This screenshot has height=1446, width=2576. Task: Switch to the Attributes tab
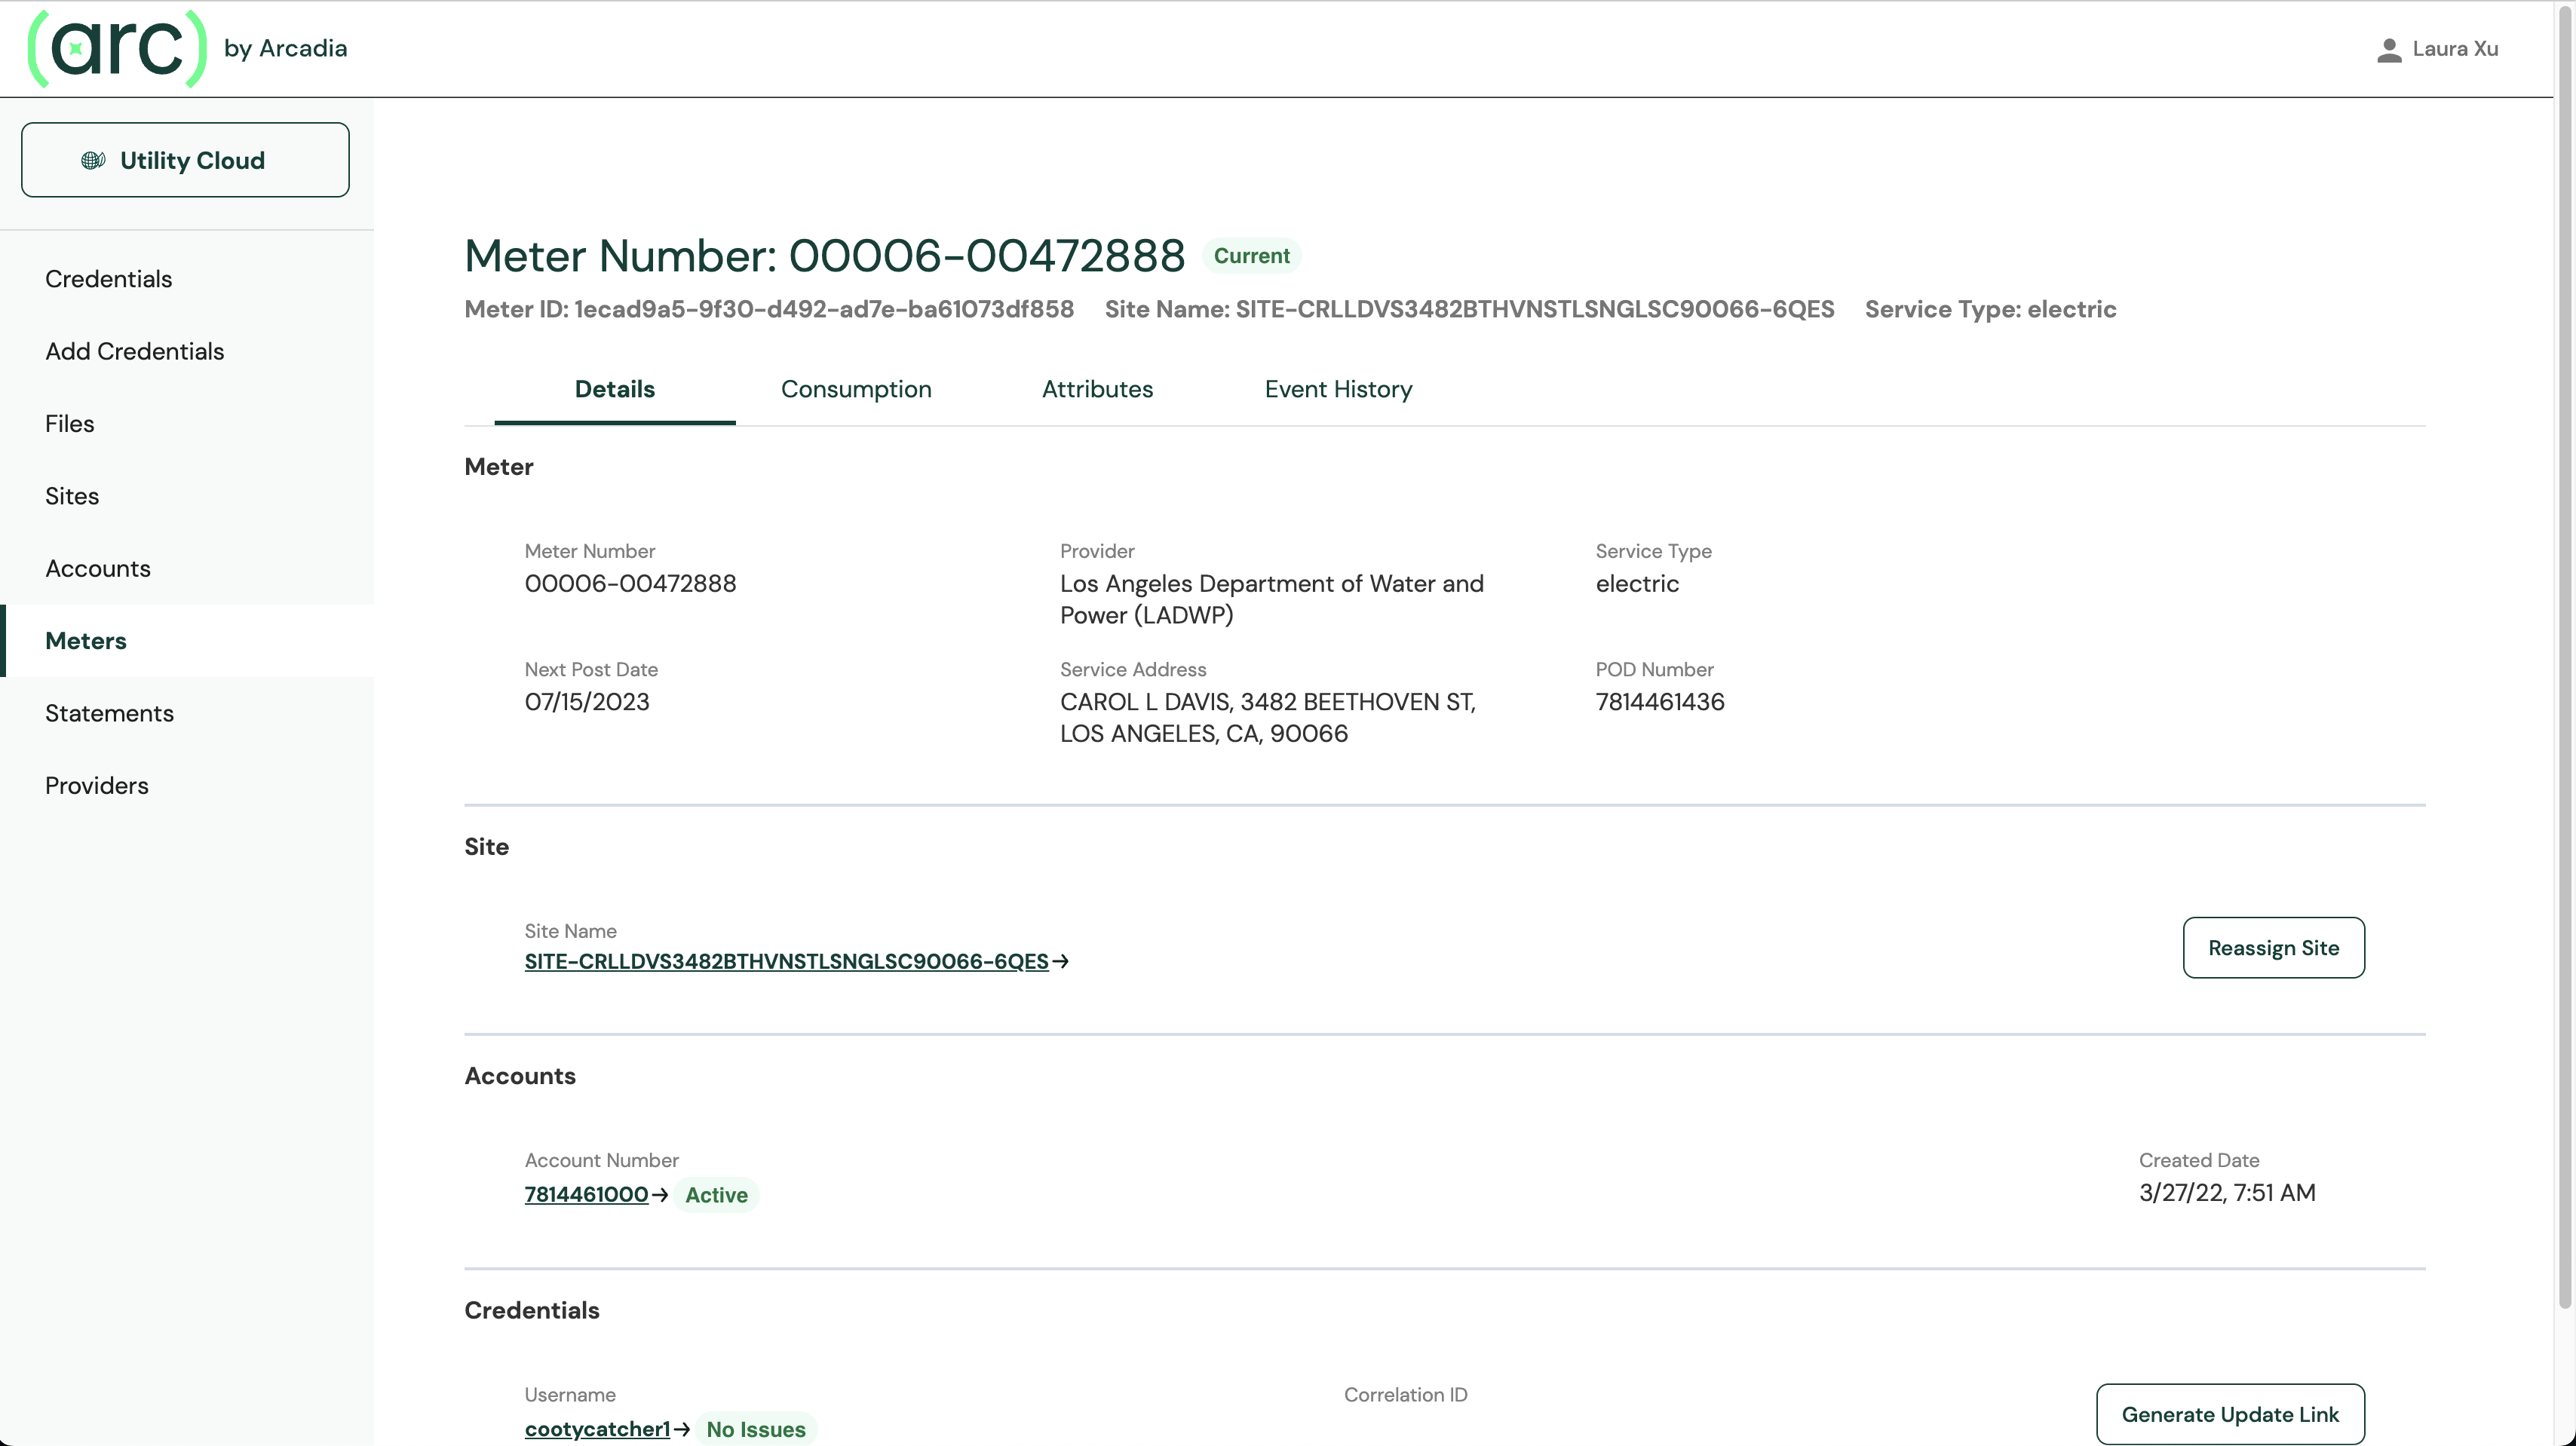[x=1097, y=389]
